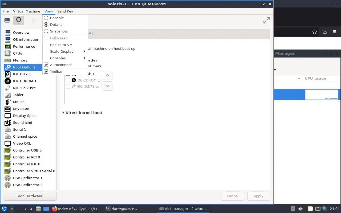Open the Send Key menu
The width and height of the screenshot is (341, 213).
tap(65, 11)
